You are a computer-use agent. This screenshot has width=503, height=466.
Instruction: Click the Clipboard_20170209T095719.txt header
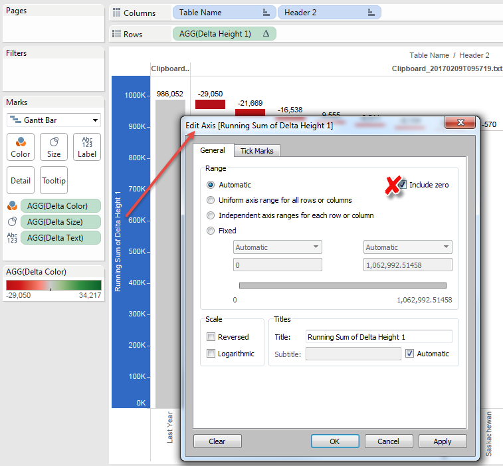click(x=447, y=68)
